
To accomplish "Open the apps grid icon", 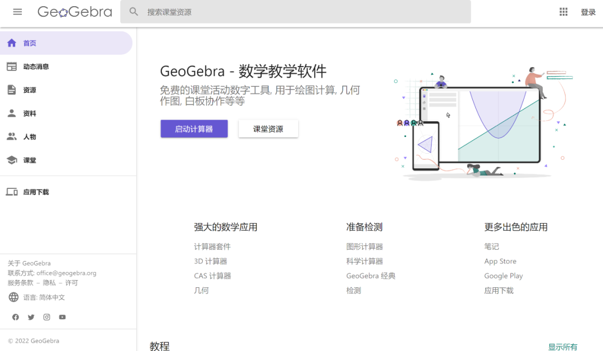I will pos(563,12).
